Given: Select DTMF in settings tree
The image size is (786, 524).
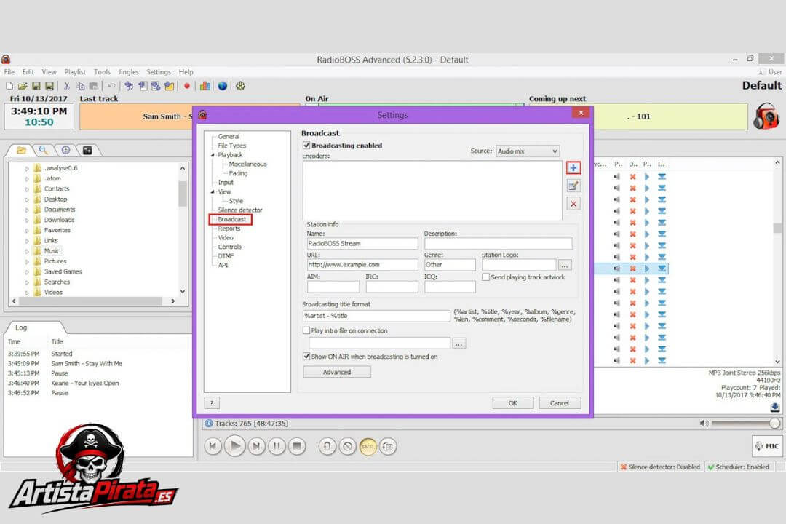Looking at the screenshot, I should [x=226, y=256].
